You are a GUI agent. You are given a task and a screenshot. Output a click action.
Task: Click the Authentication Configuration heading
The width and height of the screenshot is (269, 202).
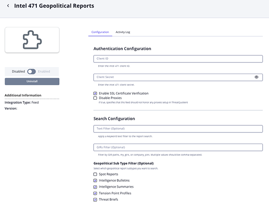pyautogui.click(x=122, y=49)
